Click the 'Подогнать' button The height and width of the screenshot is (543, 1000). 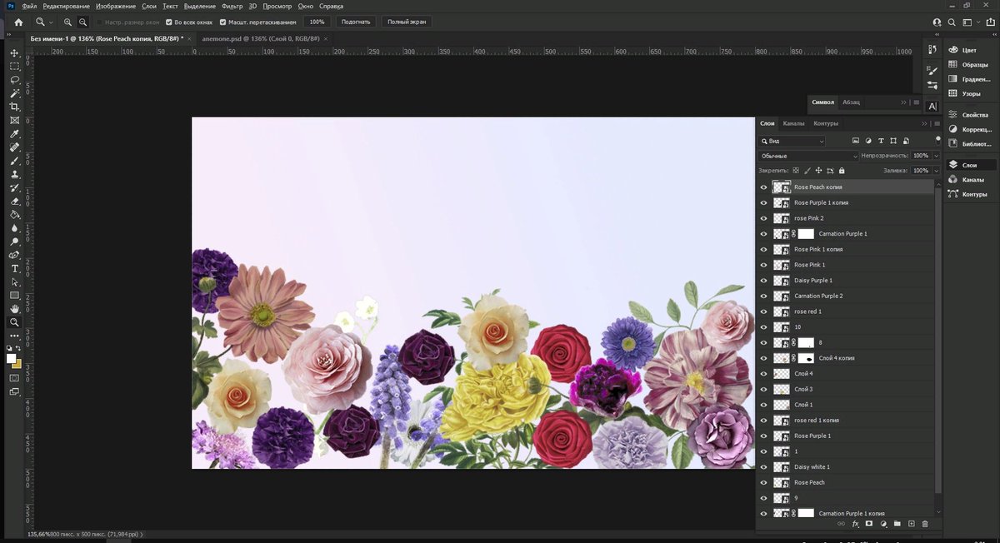pyautogui.click(x=356, y=22)
